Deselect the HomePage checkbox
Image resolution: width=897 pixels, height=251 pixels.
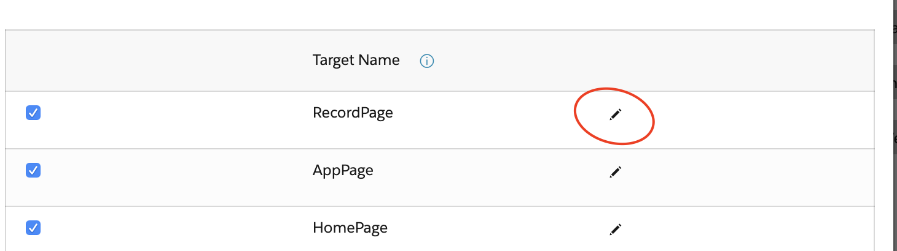point(33,228)
